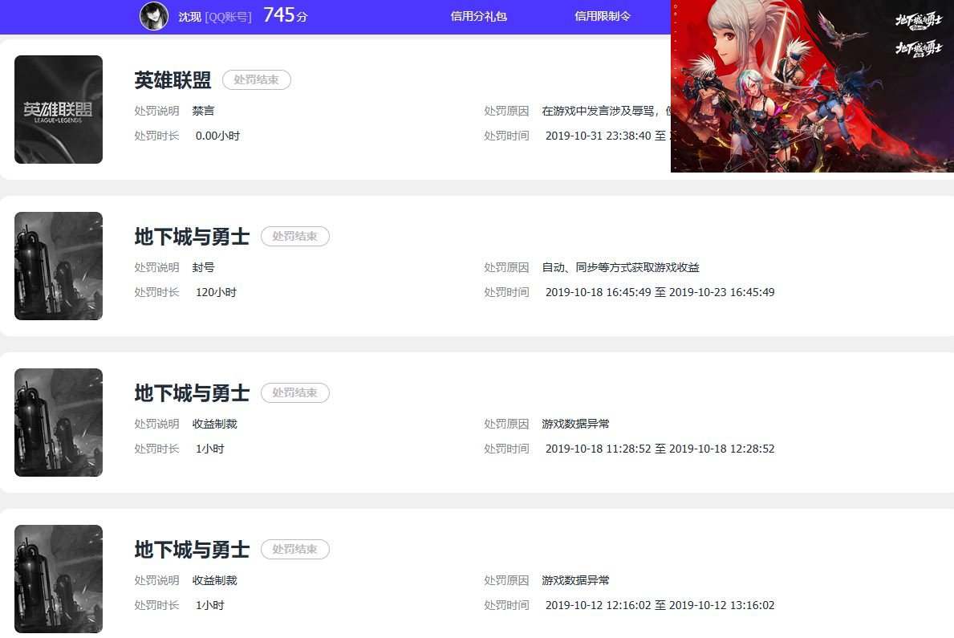
Task: Click the 在游戏中发言涉及辱骂 reason text
Action: (x=606, y=111)
